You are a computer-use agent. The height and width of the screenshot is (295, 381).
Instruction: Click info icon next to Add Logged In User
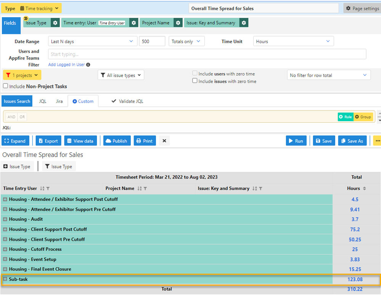[x=88, y=64]
